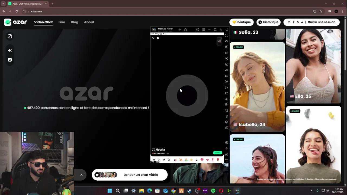The height and width of the screenshot is (195, 347).
Task: Open the smiley face icon in sidebar
Action: pos(10,60)
